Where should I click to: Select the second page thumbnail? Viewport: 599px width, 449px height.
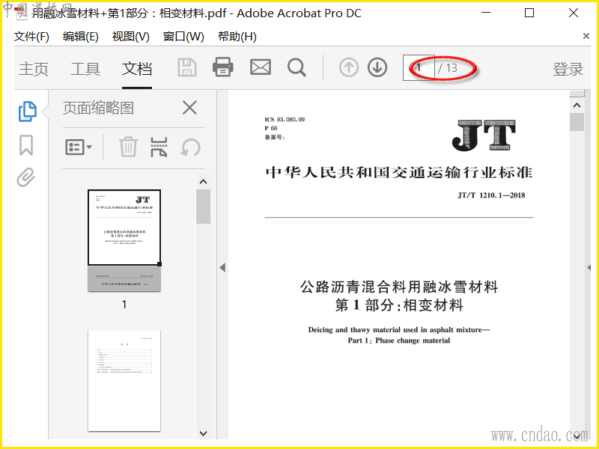(x=124, y=381)
